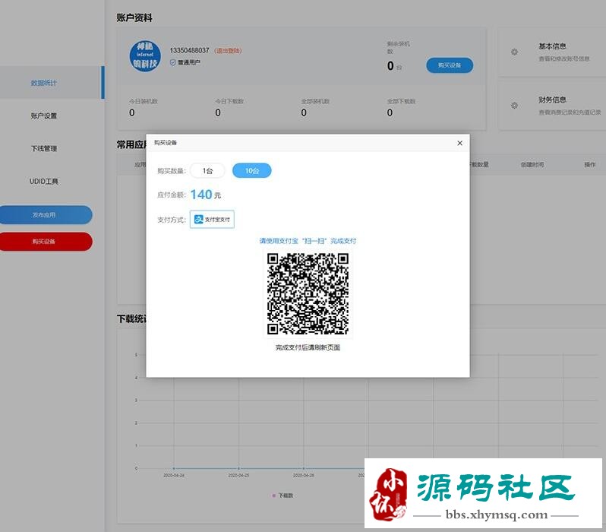Image resolution: width=606 pixels, height=532 pixels.
Task: Click the 今日下载数 statistic
Action: [229, 107]
